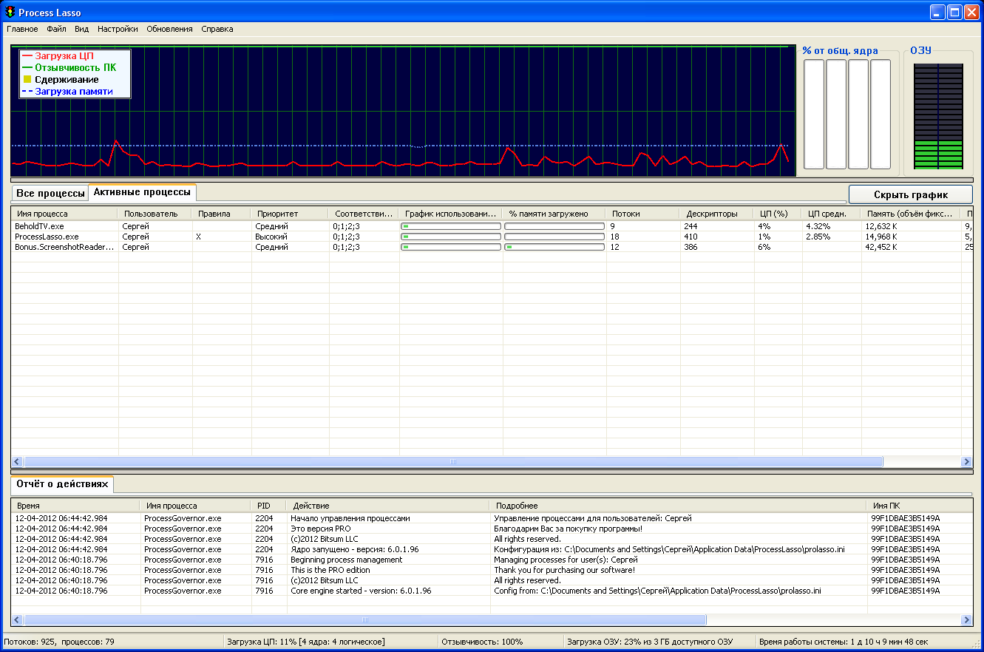This screenshot has width=984, height=652.
Task: Minimize the Process Lasso window
Action: tap(937, 12)
